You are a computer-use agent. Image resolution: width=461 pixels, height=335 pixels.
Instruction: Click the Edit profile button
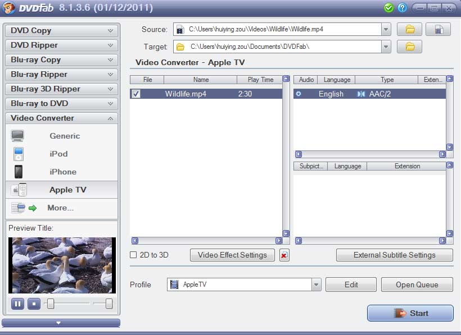(351, 284)
